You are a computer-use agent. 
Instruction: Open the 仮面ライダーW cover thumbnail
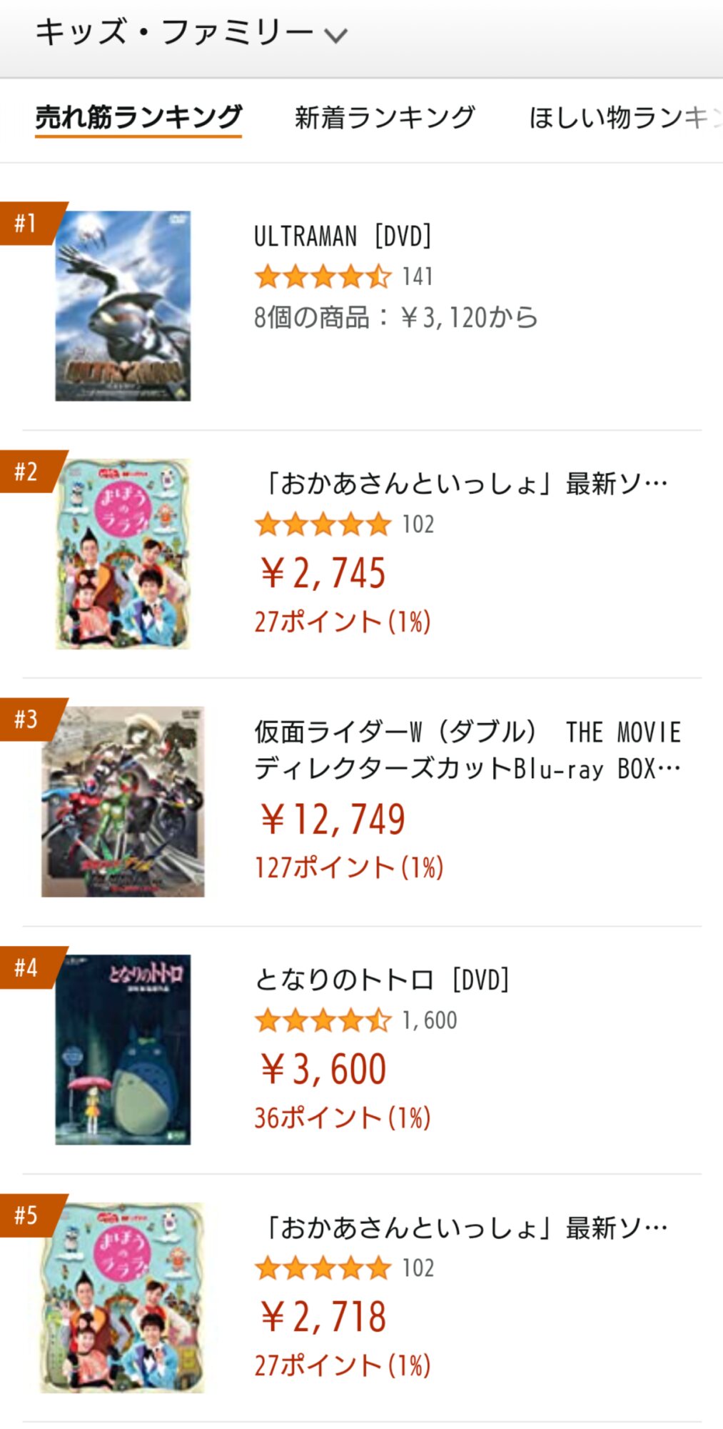(123, 802)
